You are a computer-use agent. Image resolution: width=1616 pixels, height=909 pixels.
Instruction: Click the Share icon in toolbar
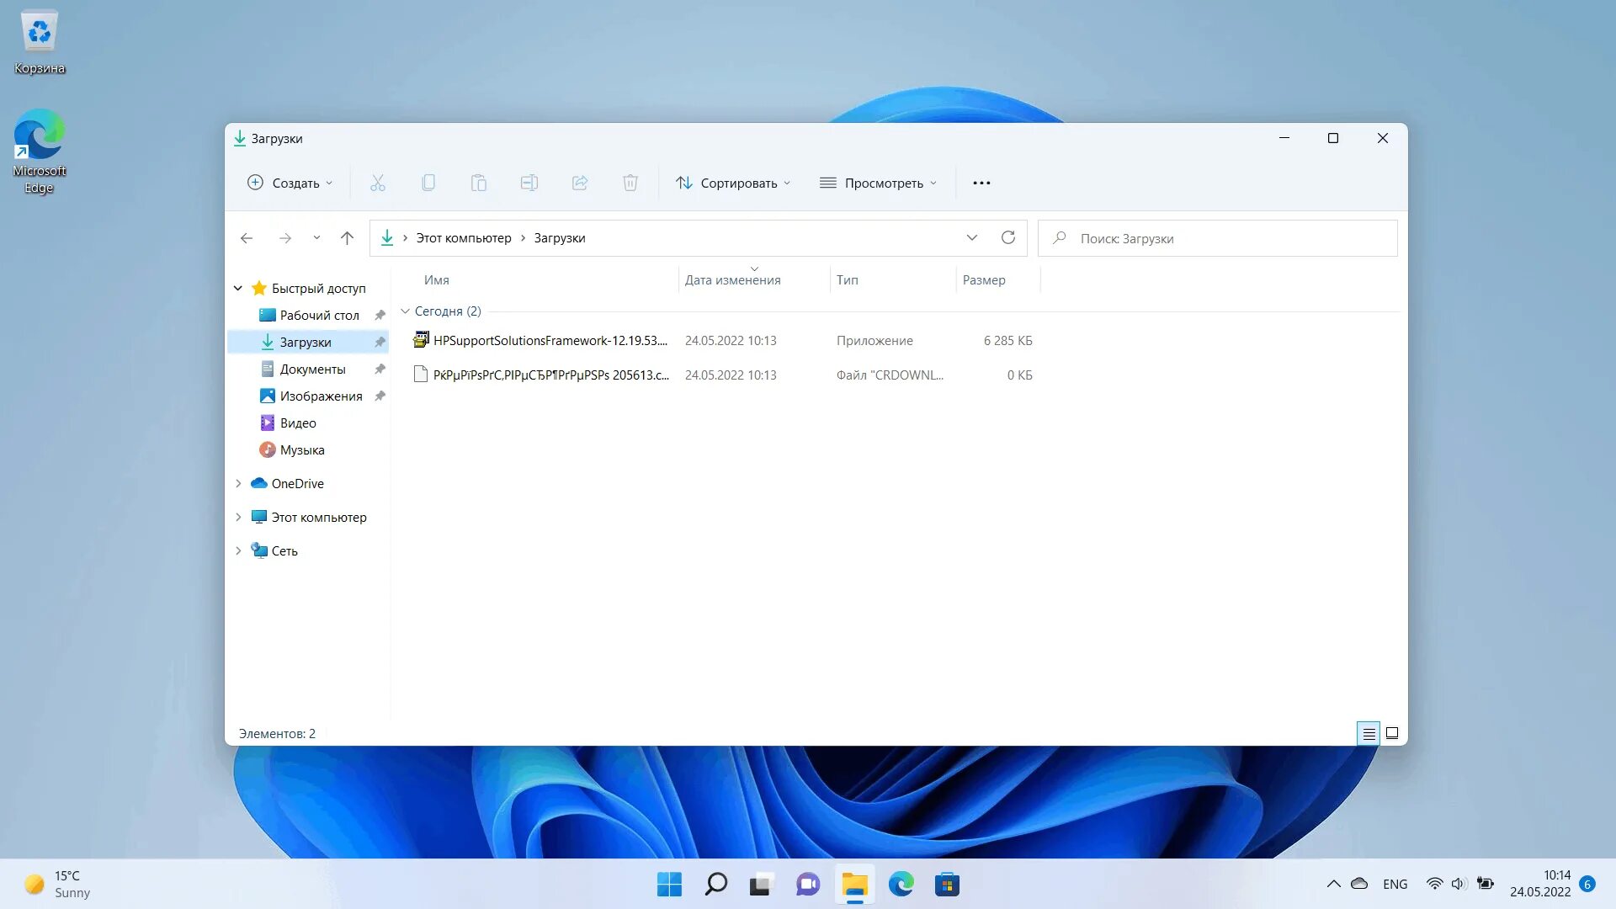point(580,183)
